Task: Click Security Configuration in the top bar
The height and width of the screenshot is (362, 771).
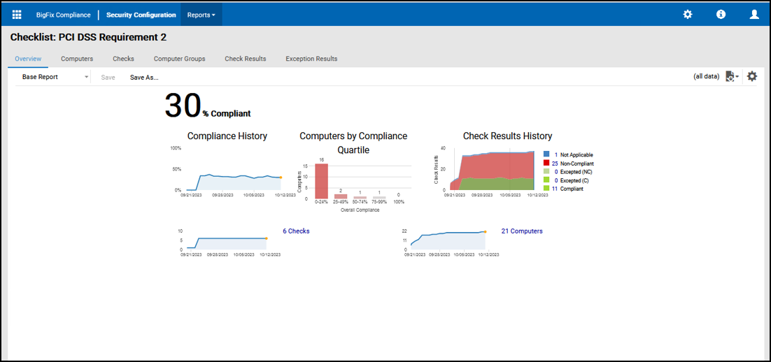Action: click(x=141, y=15)
